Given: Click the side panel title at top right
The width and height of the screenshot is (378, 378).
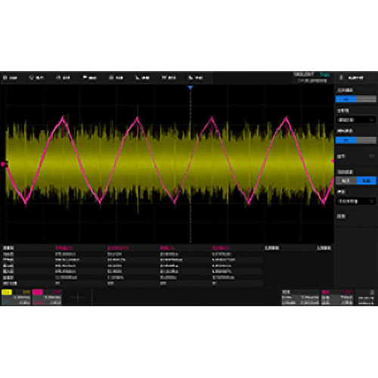Looking at the screenshot, I should pyautogui.click(x=355, y=78).
